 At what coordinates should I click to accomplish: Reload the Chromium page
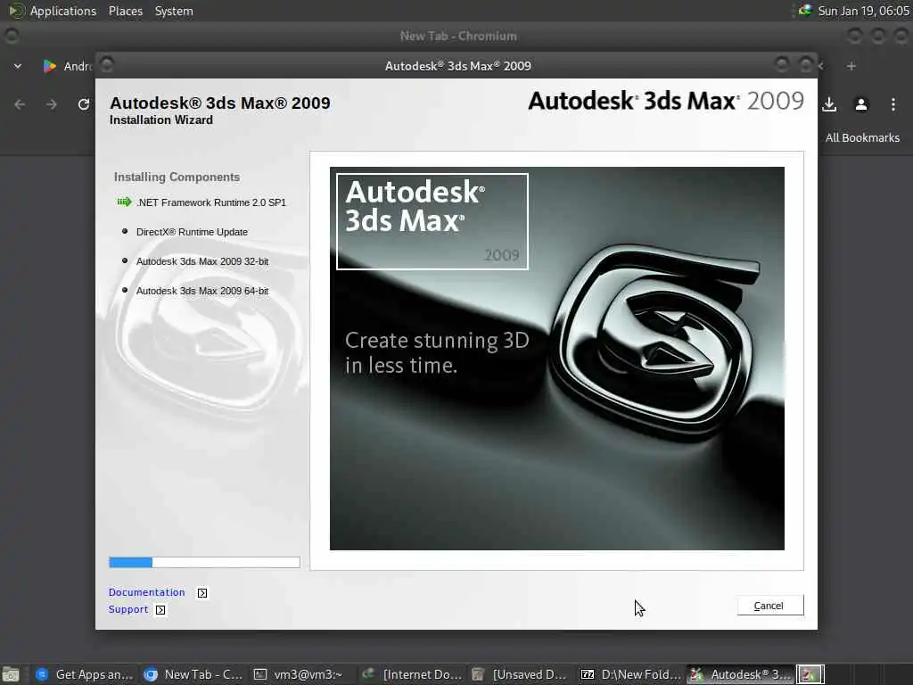pyautogui.click(x=83, y=104)
